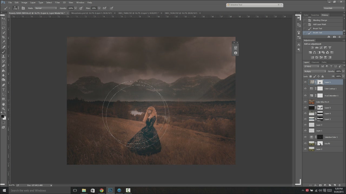Image resolution: width=346 pixels, height=194 pixels.
Task: Delete layer trash icon
Action: click(340, 185)
